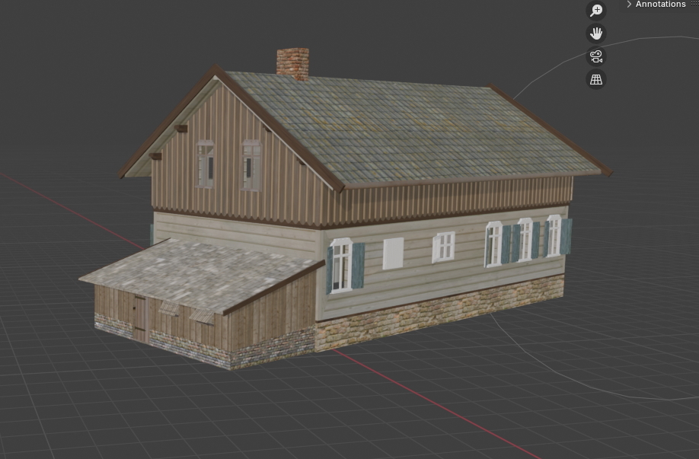Select the left upper gable window
This screenshot has height=459, width=699.
point(205,164)
